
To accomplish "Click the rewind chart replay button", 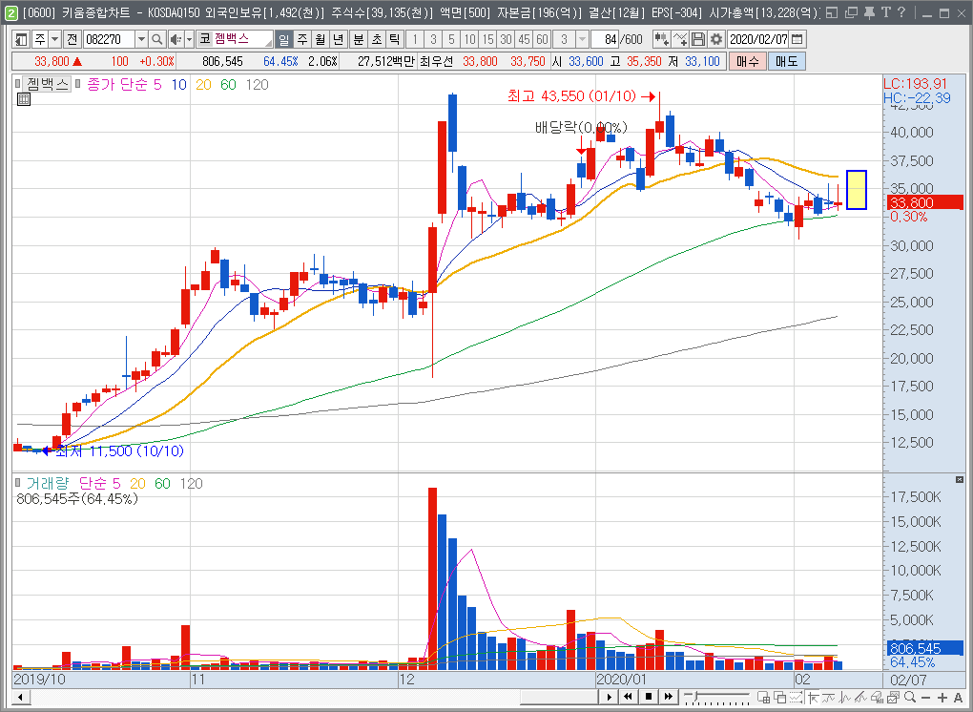I will click(x=628, y=697).
